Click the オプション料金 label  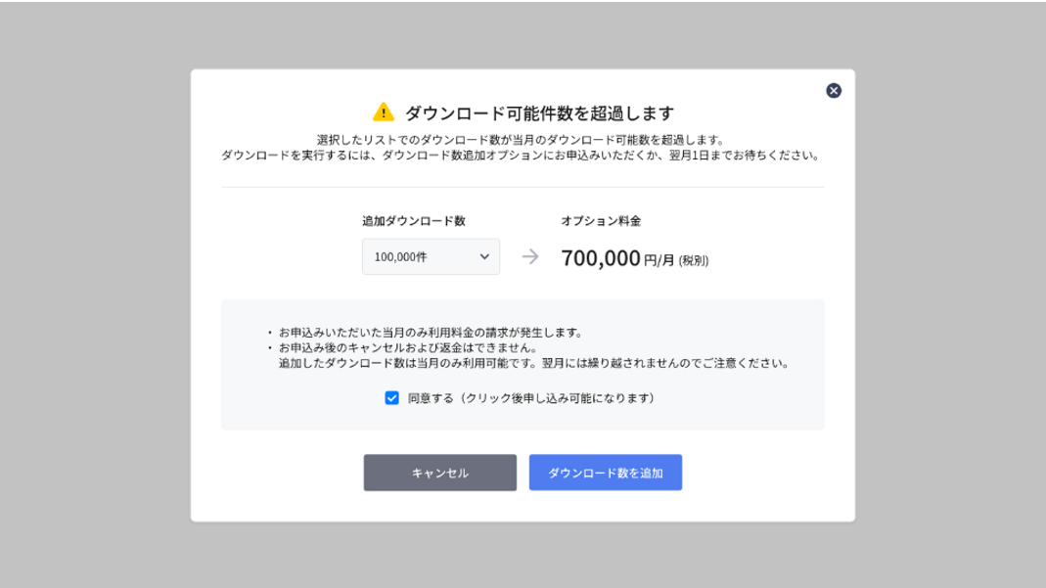pos(601,221)
